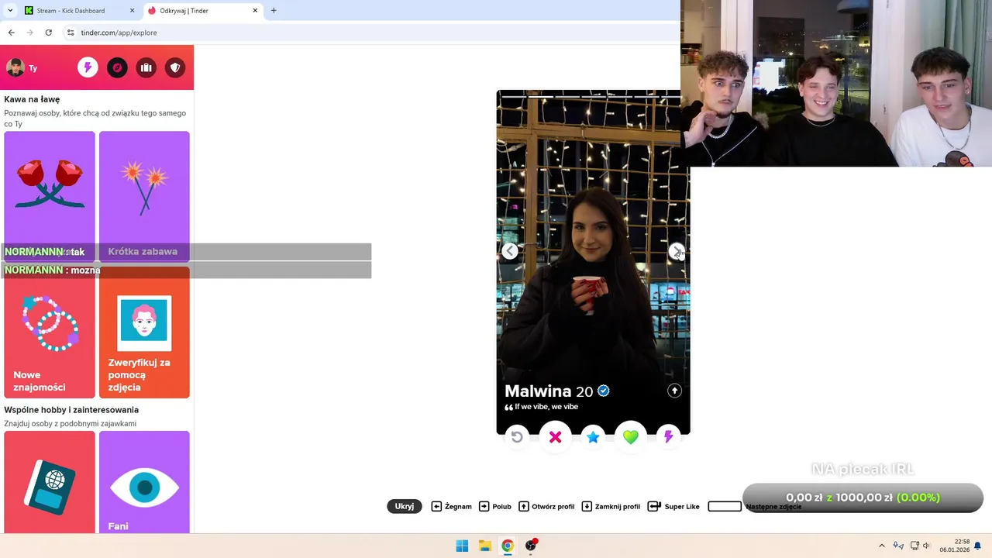
Task: Click the volume speaker icon in tray
Action: pyautogui.click(x=926, y=546)
